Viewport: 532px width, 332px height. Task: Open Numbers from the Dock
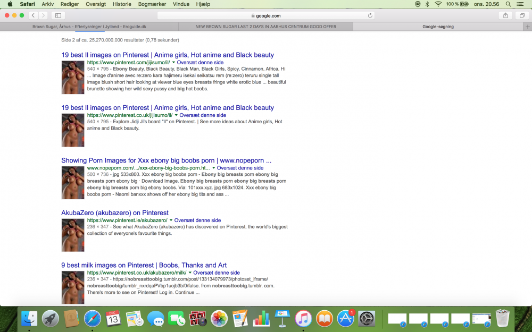click(261, 319)
